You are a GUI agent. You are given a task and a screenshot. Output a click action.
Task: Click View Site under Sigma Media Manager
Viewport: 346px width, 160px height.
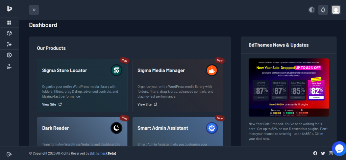147,104
